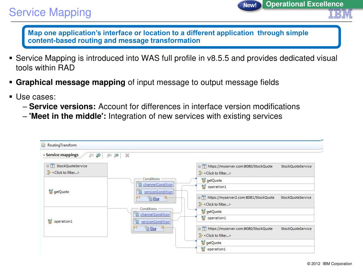Click the filter field in bottom target service box
The width and height of the screenshot is (363, 272).
pos(217,236)
